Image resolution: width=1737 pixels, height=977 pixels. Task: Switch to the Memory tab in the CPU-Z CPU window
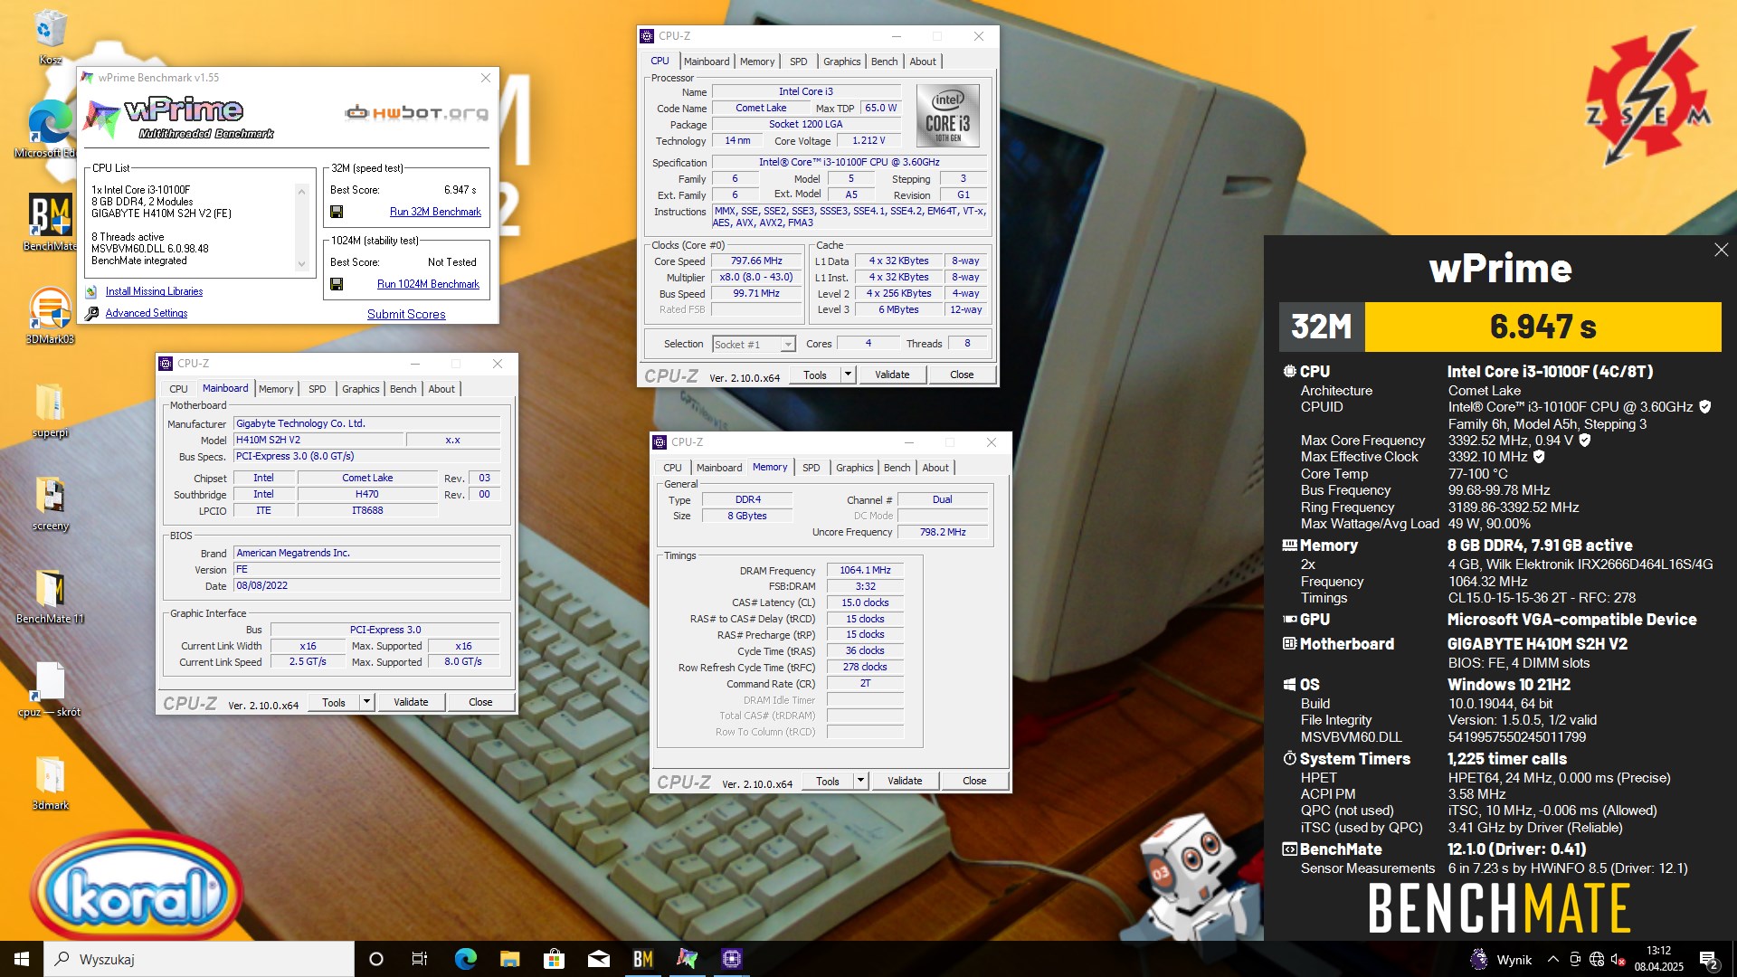pos(757,62)
